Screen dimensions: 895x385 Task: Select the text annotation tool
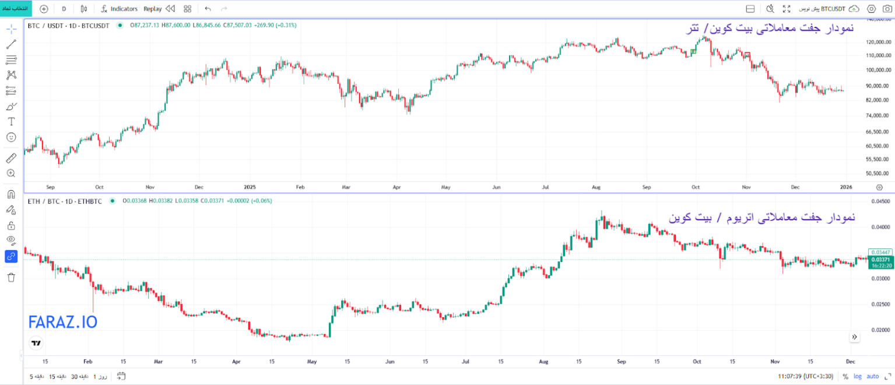(x=11, y=121)
